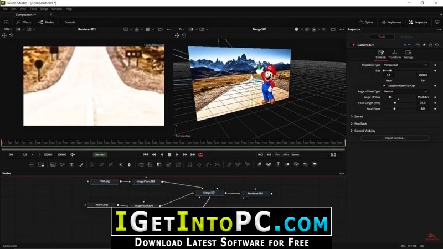Toggle the Effects library panel
This screenshot has height=249, width=443.
pyautogui.click(x=24, y=22)
